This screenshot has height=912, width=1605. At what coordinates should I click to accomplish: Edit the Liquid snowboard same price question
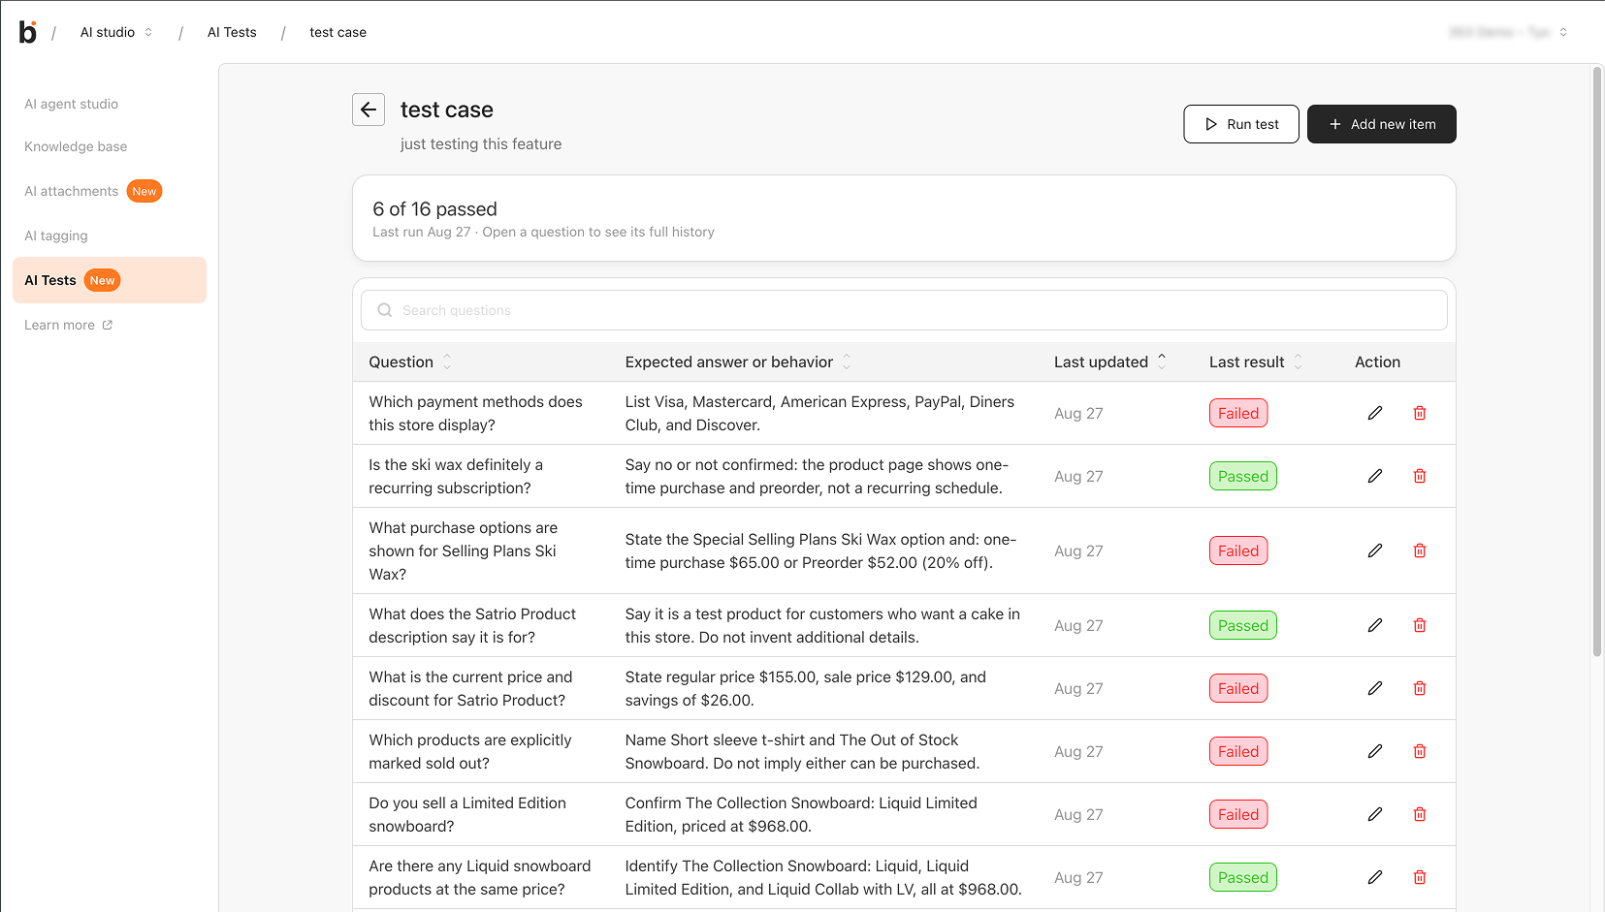tap(1375, 877)
